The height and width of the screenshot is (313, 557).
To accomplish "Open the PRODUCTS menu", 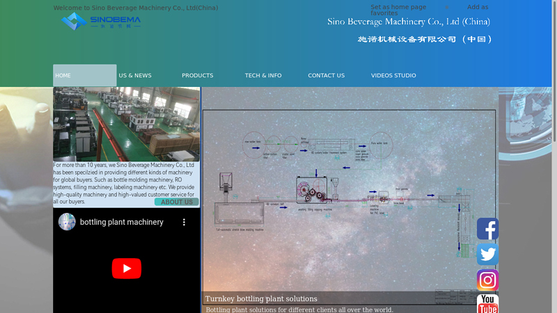I will click(x=198, y=75).
